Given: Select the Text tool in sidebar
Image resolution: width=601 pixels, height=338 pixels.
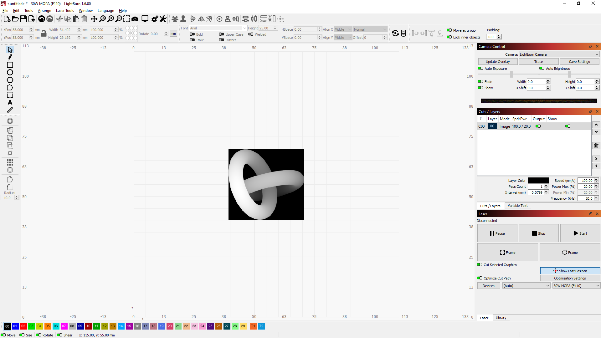Looking at the screenshot, I should coord(10,102).
